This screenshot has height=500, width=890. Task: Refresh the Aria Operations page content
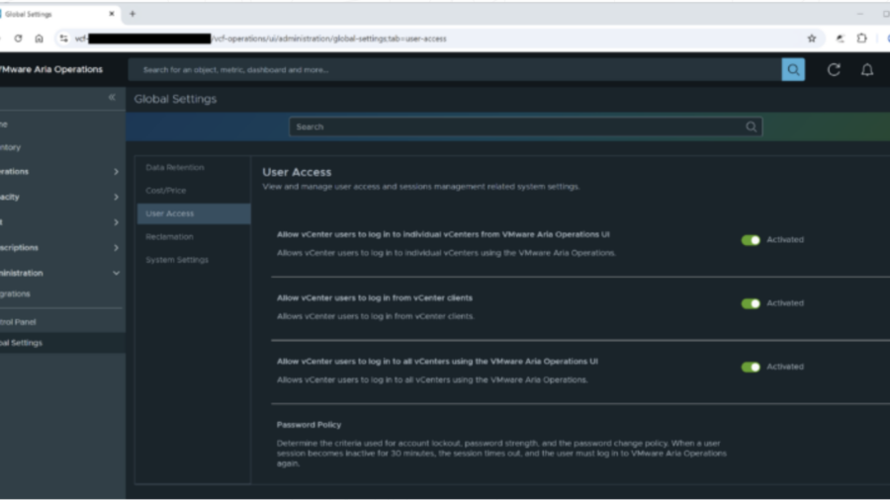pos(834,70)
